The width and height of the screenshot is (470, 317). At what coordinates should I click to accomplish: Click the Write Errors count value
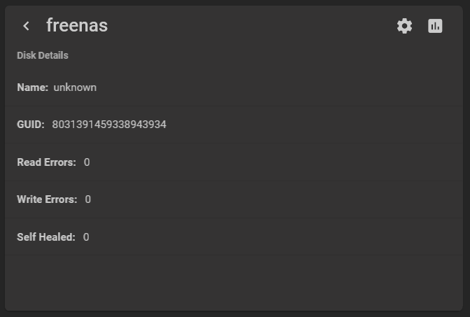point(88,199)
